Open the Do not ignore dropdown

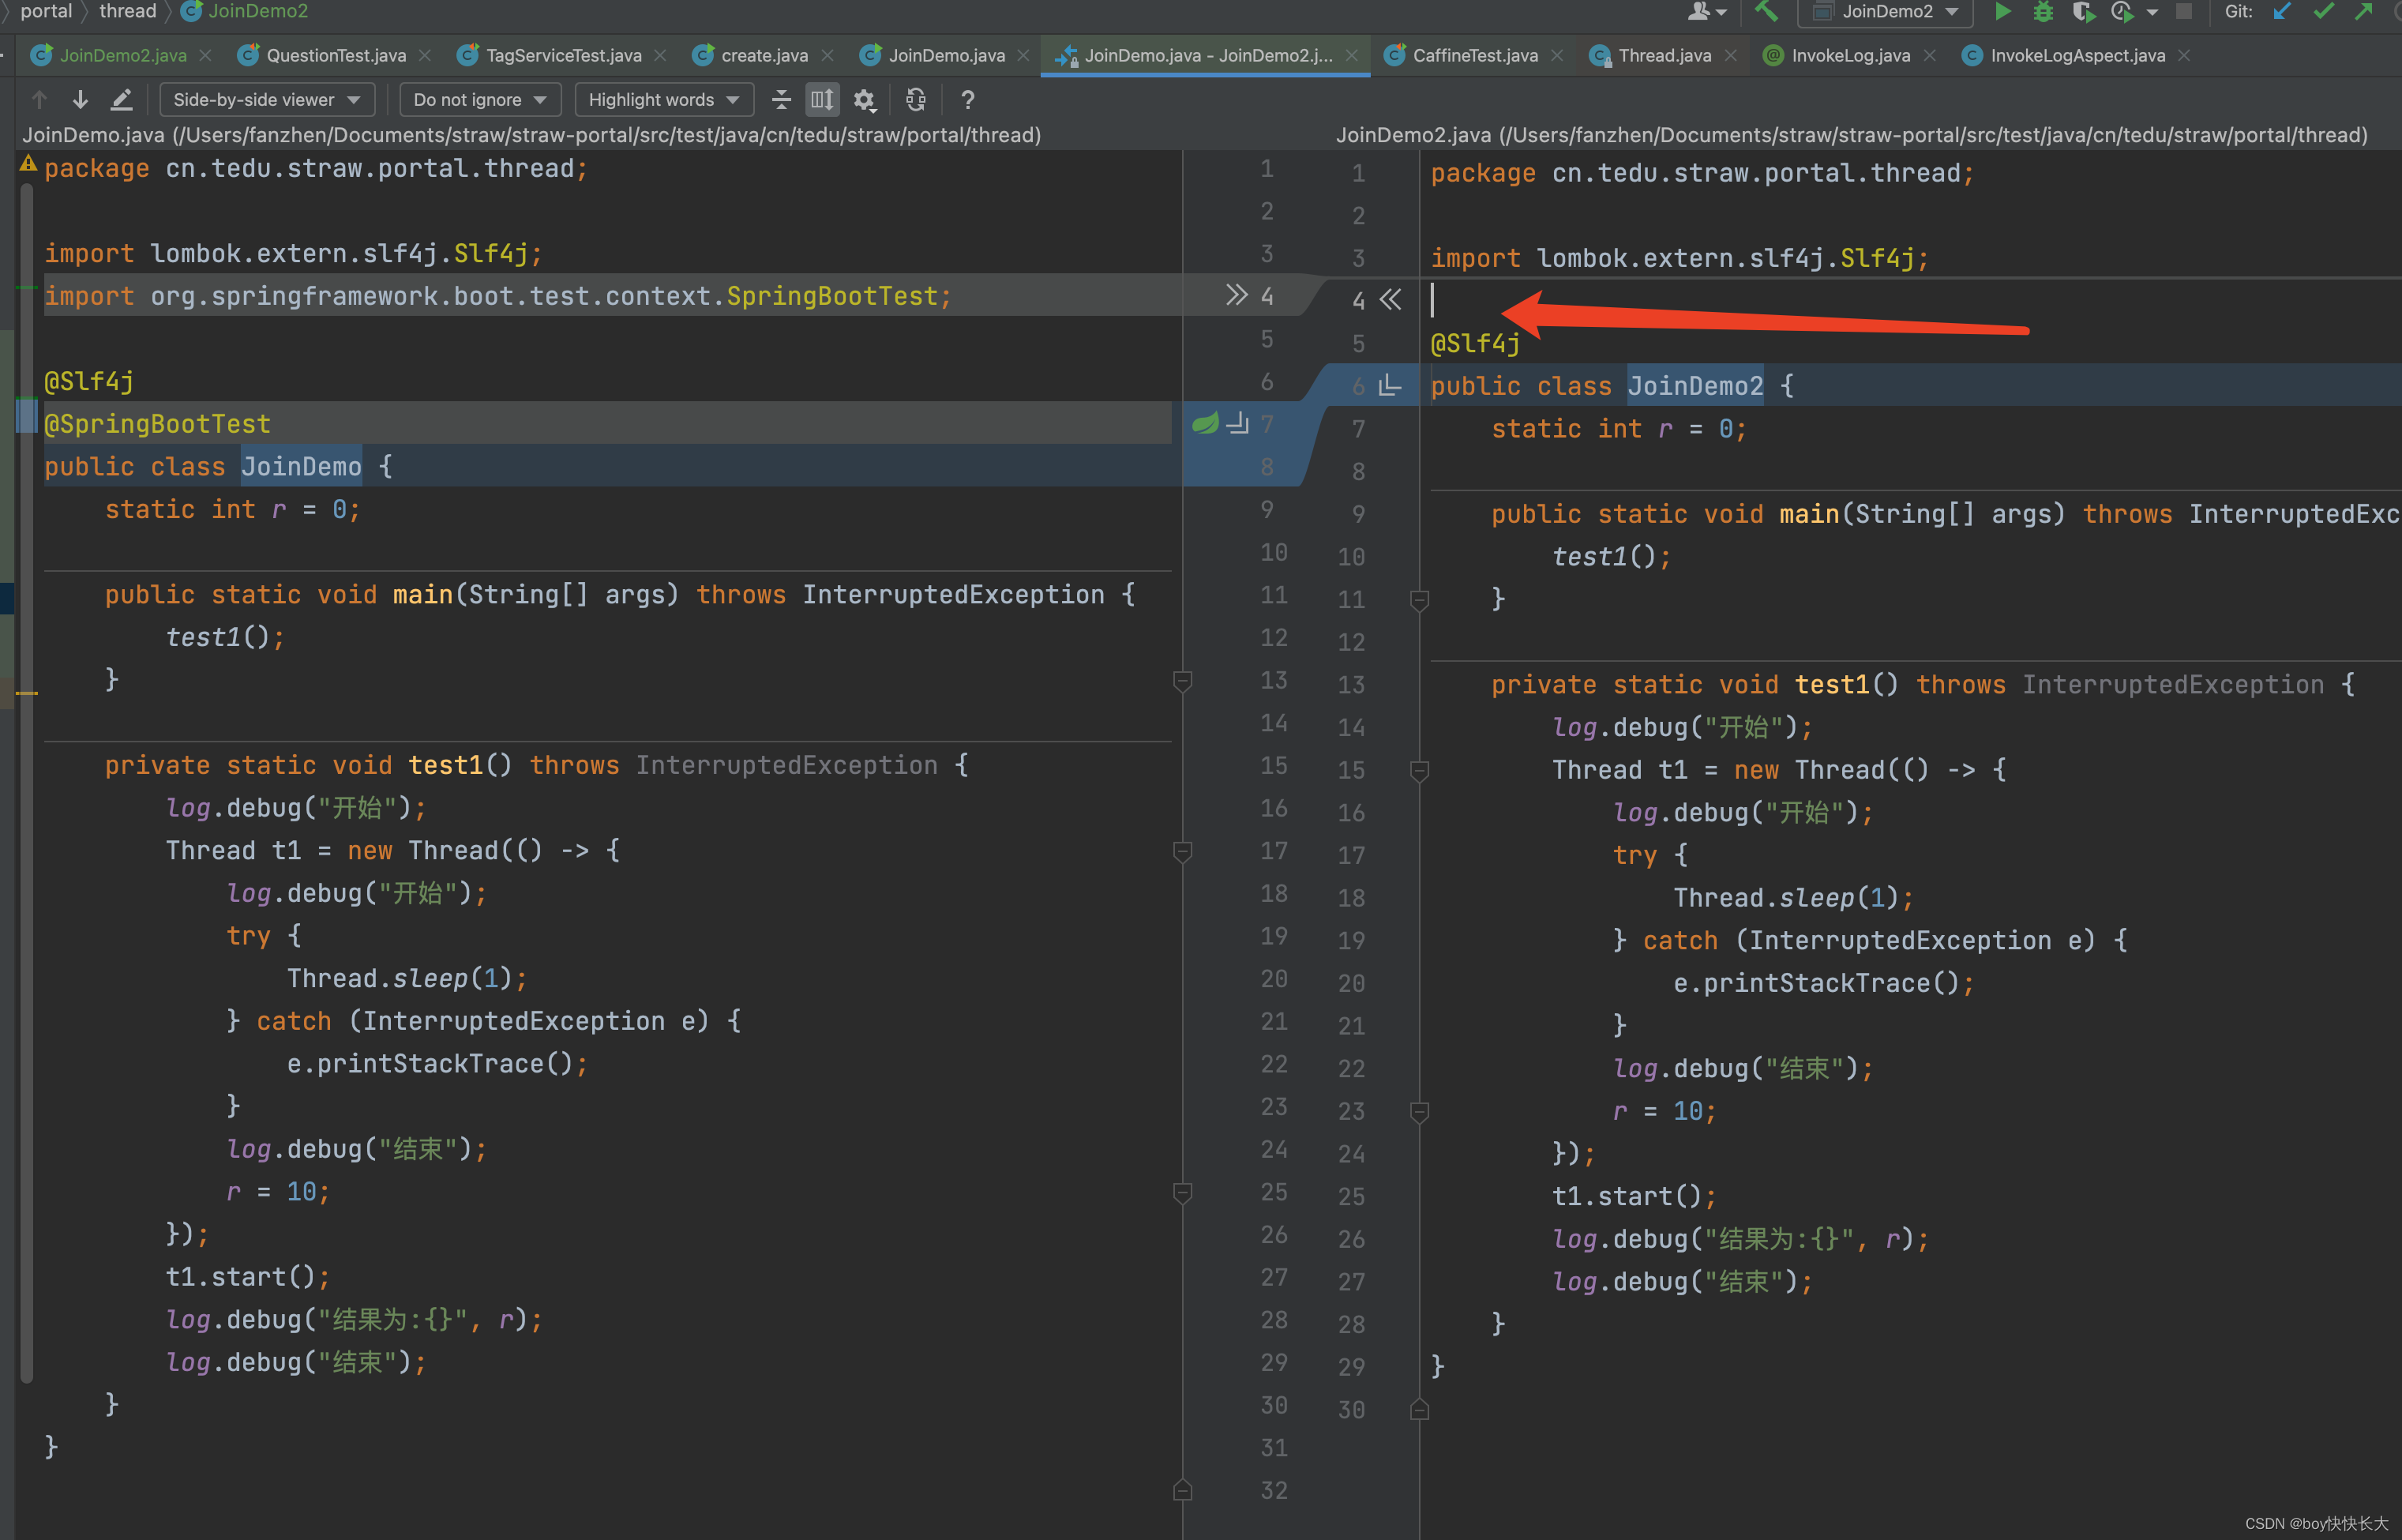pyautogui.click(x=480, y=99)
